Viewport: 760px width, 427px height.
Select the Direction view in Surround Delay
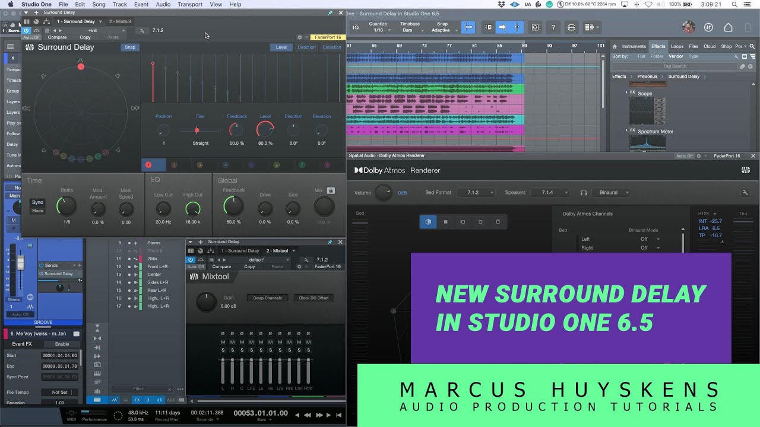[x=306, y=47]
